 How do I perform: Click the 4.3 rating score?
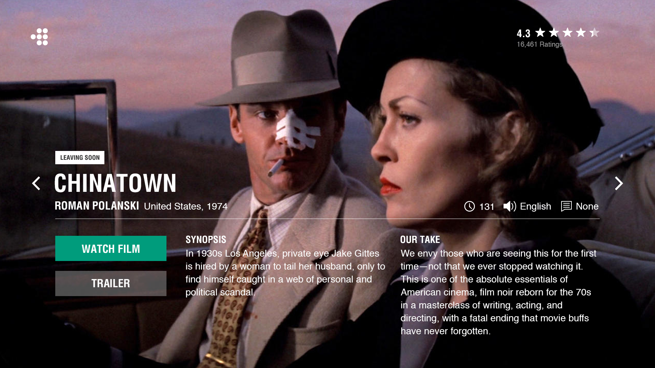(x=523, y=33)
